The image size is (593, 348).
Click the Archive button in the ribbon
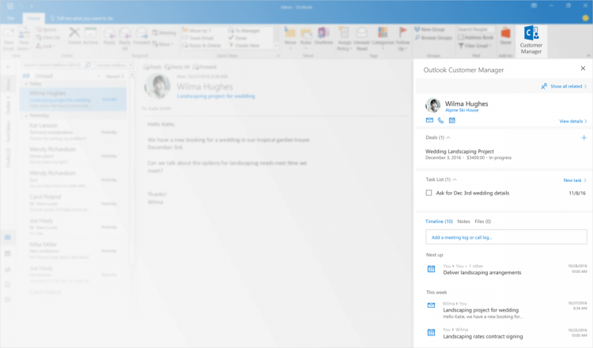[90, 36]
